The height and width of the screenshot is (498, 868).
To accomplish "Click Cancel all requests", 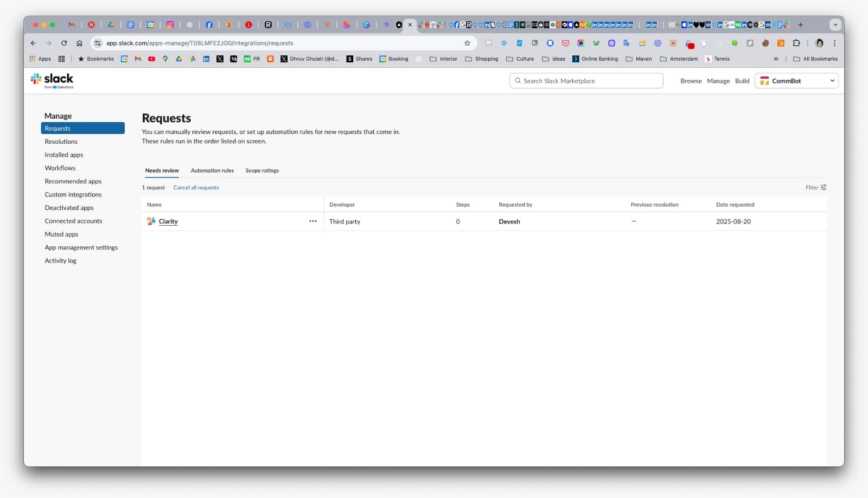I will coord(196,187).
